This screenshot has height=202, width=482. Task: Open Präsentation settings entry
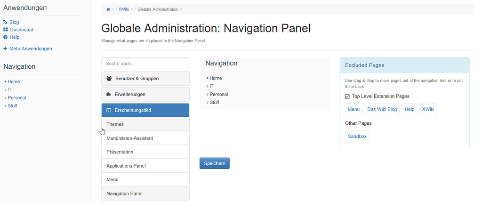145,152
